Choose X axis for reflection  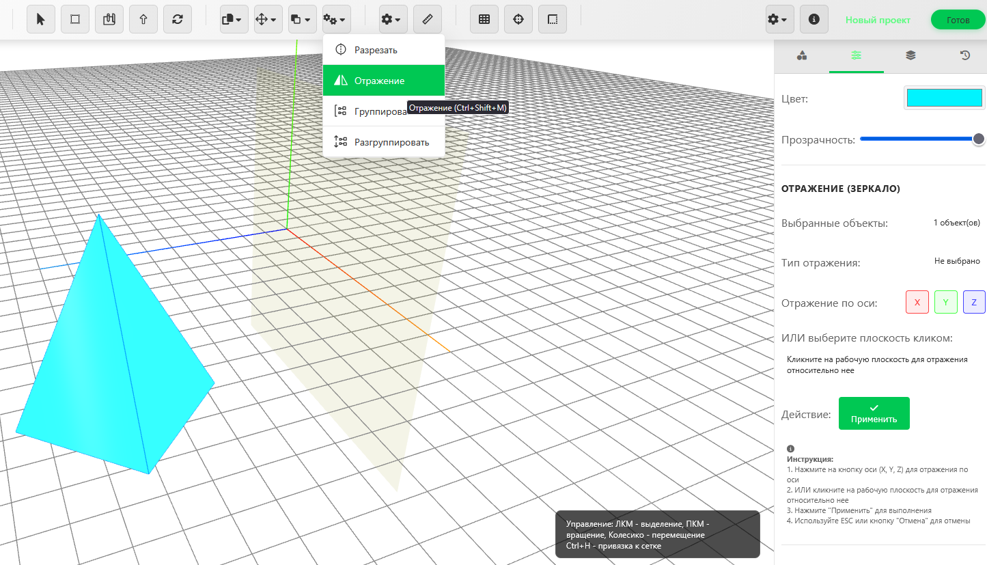pyautogui.click(x=917, y=302)
